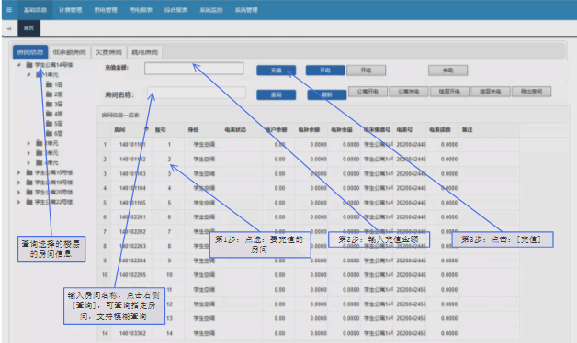
Task: Expand the 学生公寓15号楼 tree node
Action: [x=18, y=172]
